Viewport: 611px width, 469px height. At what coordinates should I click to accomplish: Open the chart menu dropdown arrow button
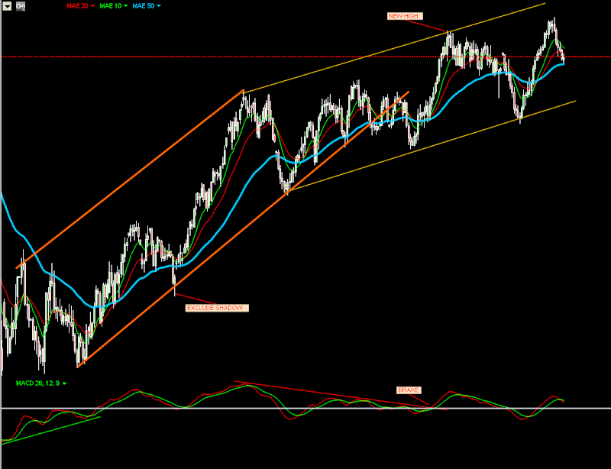[x=7, y=6]
